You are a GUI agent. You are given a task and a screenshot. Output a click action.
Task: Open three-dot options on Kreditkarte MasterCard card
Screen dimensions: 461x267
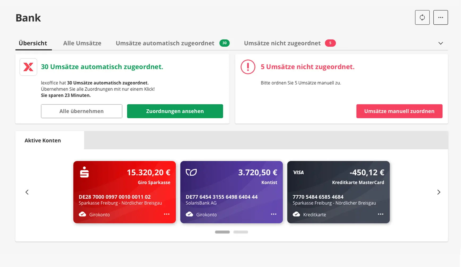(x=381, y=214)
